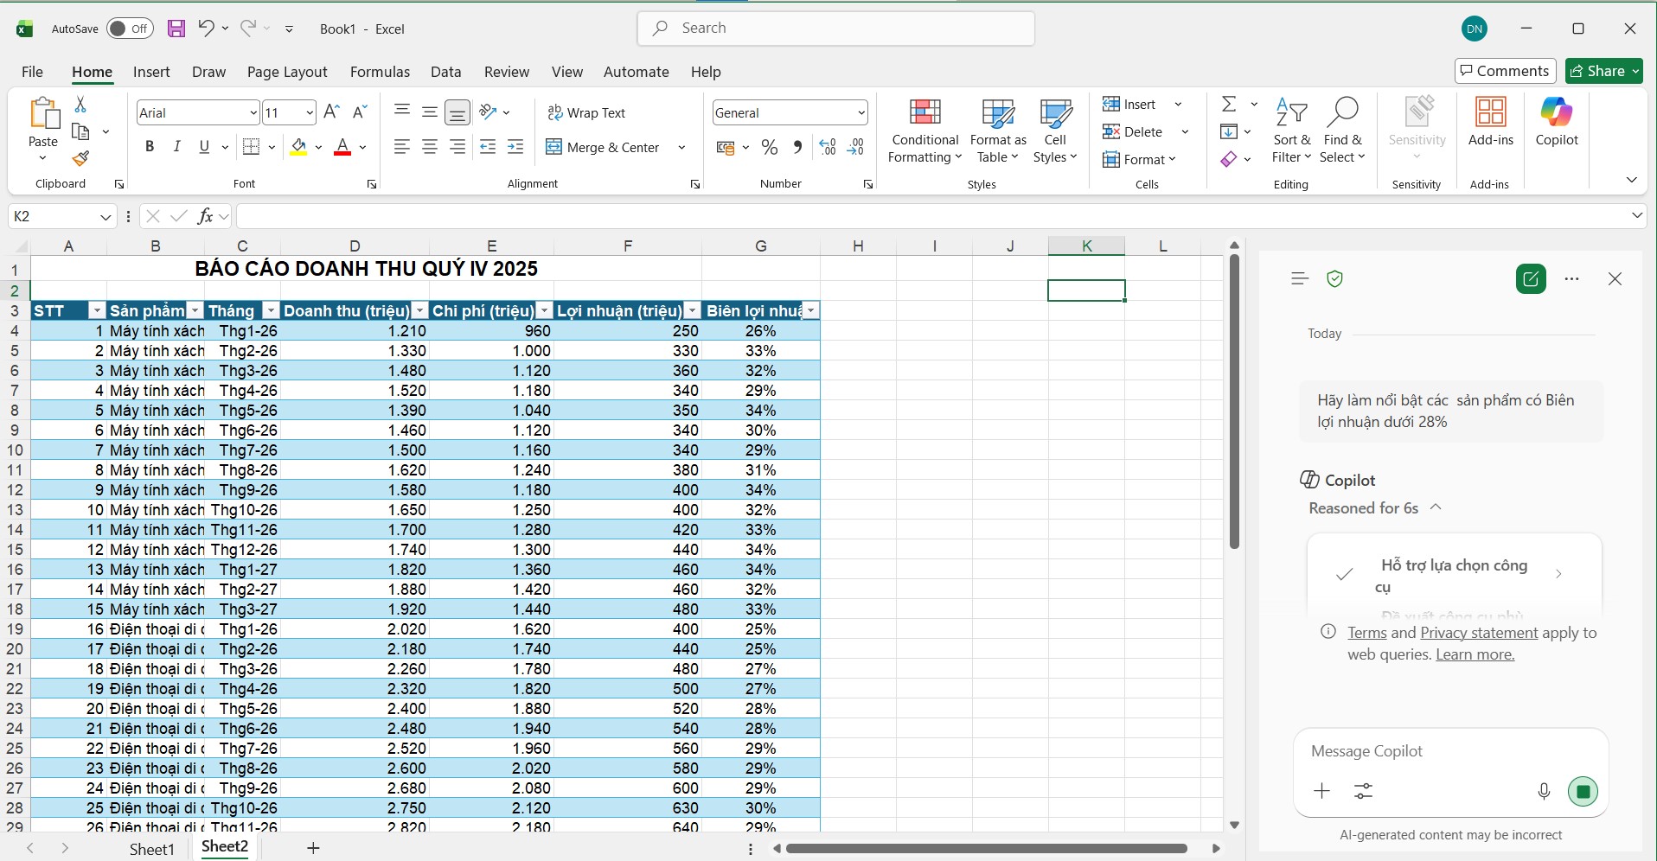1657x861 pixels.
Task: Open the Conditional Formatting menu
Action: coord(924,131)
